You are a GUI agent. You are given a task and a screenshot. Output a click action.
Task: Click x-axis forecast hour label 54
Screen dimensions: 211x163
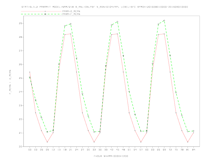(135, 150)
